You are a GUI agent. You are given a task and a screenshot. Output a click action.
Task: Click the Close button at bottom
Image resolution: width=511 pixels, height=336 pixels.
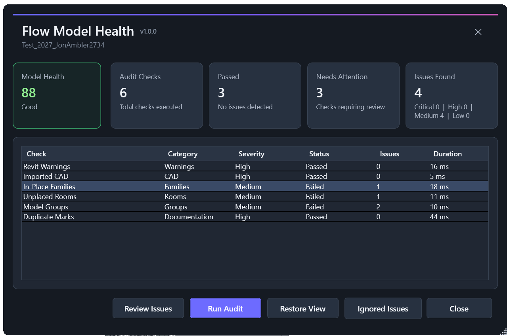459,308
